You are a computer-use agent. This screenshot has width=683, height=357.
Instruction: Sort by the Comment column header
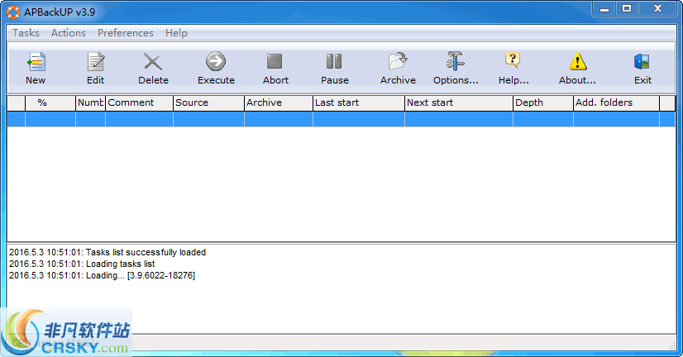point(140,102)
